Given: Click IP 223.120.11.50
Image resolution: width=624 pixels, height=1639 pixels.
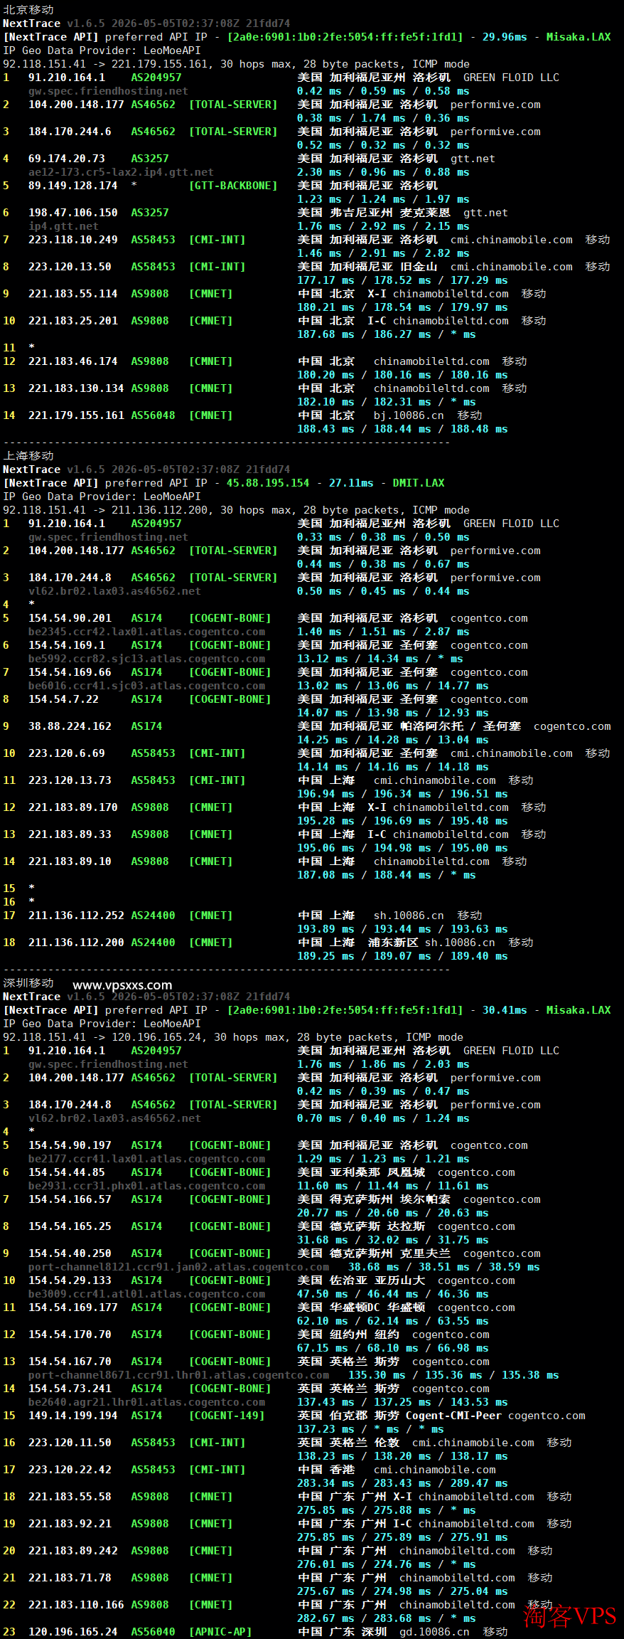Looking at the screenshot, I should click(x=70, y=1443).
